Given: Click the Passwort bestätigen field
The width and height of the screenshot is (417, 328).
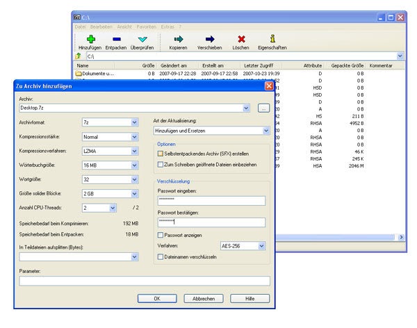Looking at the screenshot, I should pos(211,222).
